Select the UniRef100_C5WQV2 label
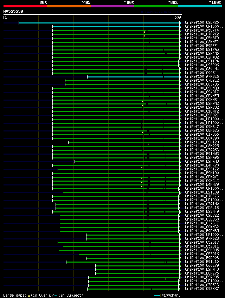This screenshot has height=298, width=225. (202, 177)
